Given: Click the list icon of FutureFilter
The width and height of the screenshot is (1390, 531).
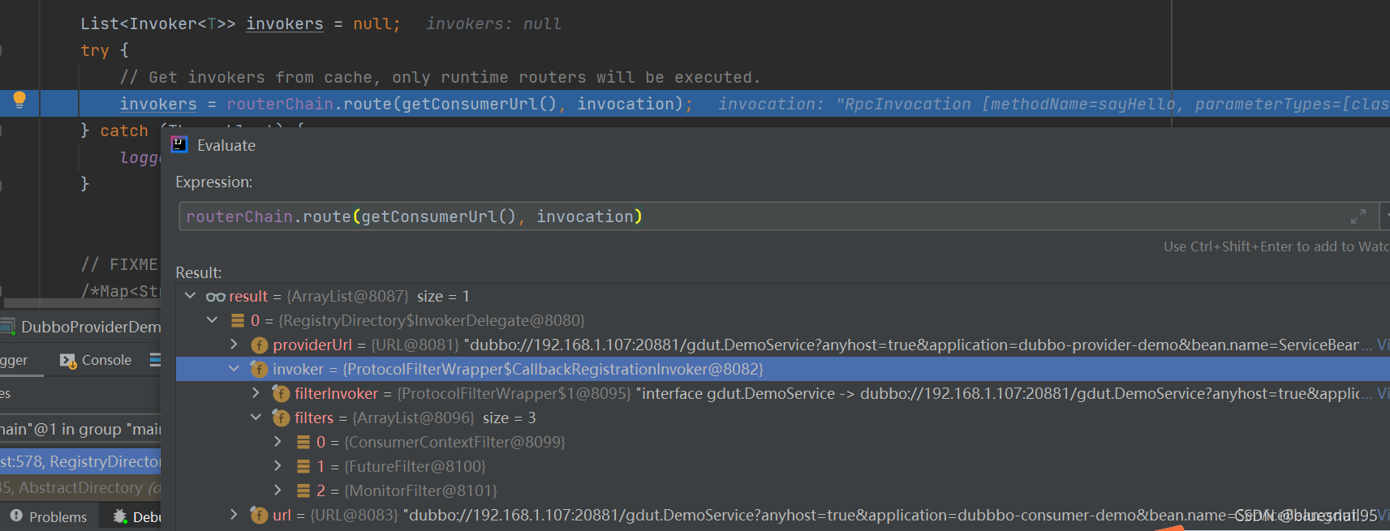Looking at the screenshot, I should 303,466.
